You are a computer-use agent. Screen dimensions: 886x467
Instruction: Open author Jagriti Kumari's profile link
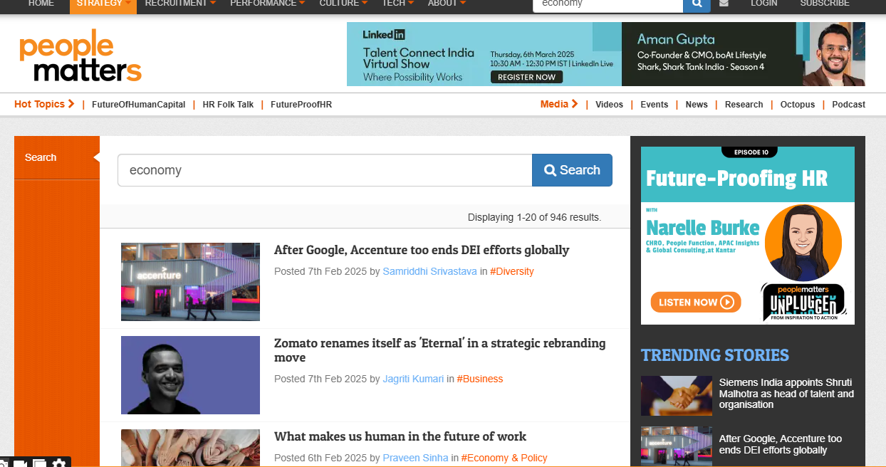coord(413,379)
